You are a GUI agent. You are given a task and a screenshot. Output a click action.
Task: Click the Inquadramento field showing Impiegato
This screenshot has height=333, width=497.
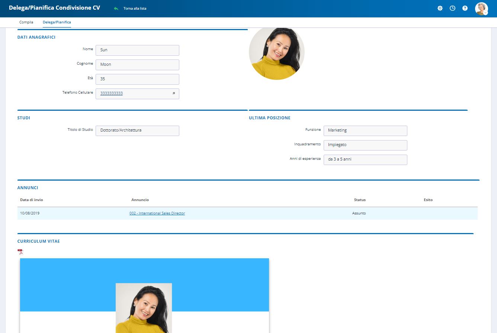pyautogui.click(x=365, y=145)
